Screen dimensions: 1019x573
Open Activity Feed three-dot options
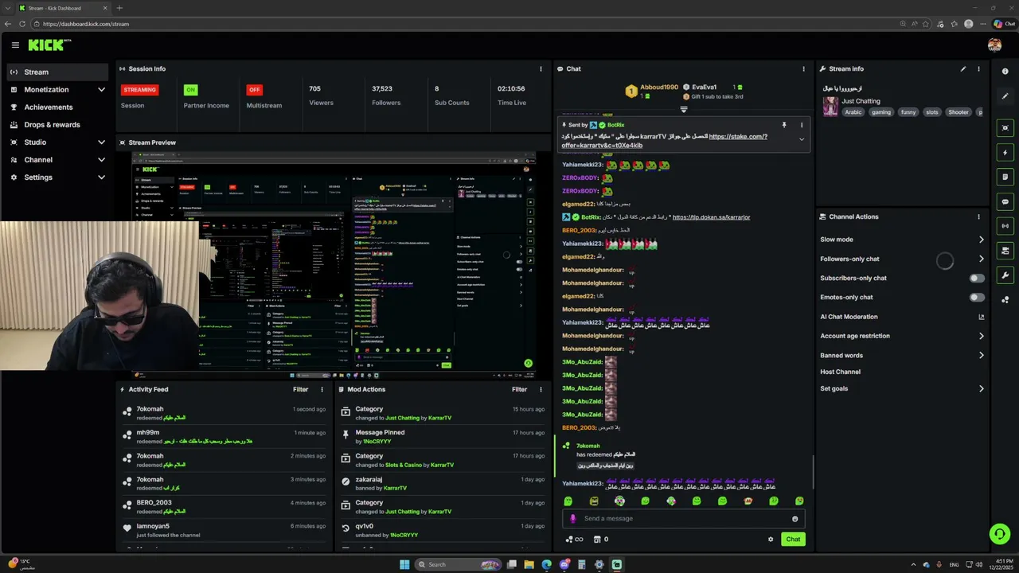tap(322, 390)
